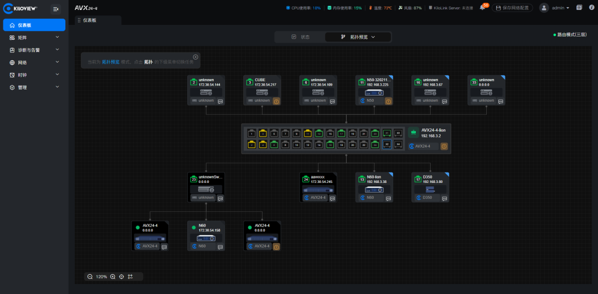Click port 1 on the AVX24-4-lion switch
The width and height of the screenshot is (598, 294).
point(252,133)
